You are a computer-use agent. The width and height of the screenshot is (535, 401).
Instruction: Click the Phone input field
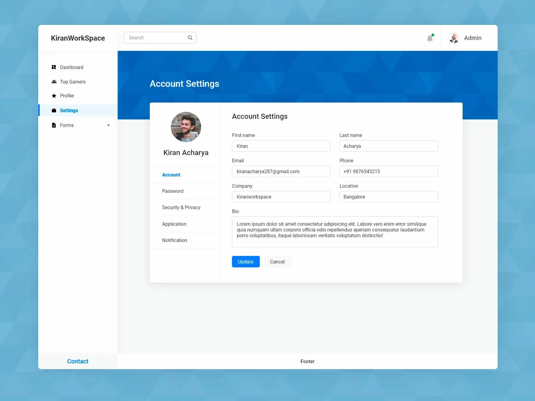(x=389, y=171)
